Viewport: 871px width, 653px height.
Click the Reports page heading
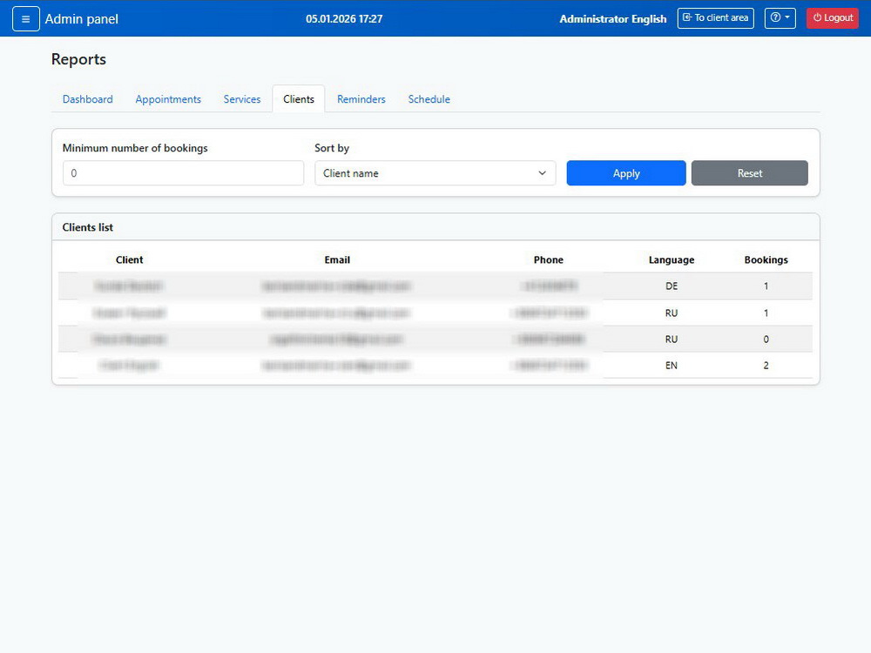tap(78, 59)
